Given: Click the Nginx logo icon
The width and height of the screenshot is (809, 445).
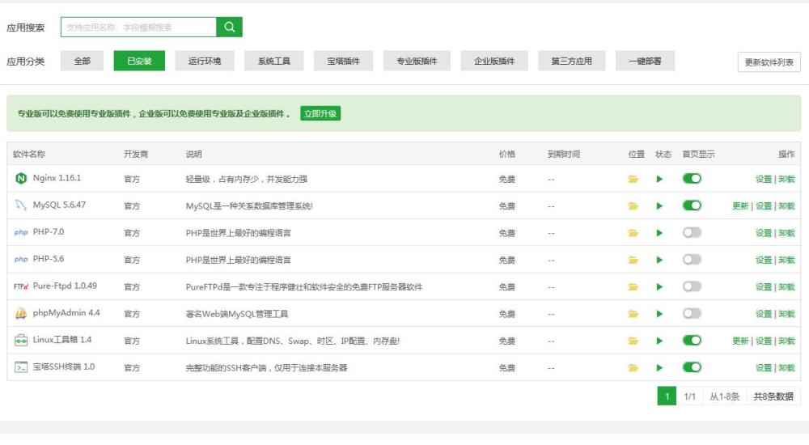Looking at the screenshot, I should [21, 179].
